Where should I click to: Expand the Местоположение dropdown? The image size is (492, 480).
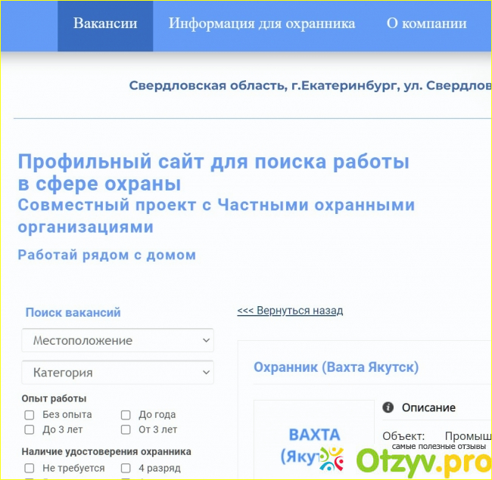[x=118, y=340]
